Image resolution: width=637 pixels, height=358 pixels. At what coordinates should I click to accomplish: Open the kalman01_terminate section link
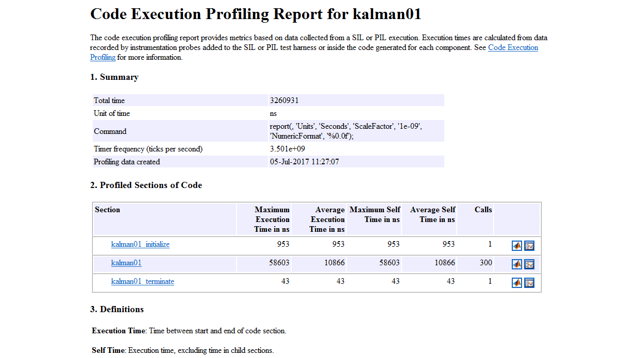142,281
